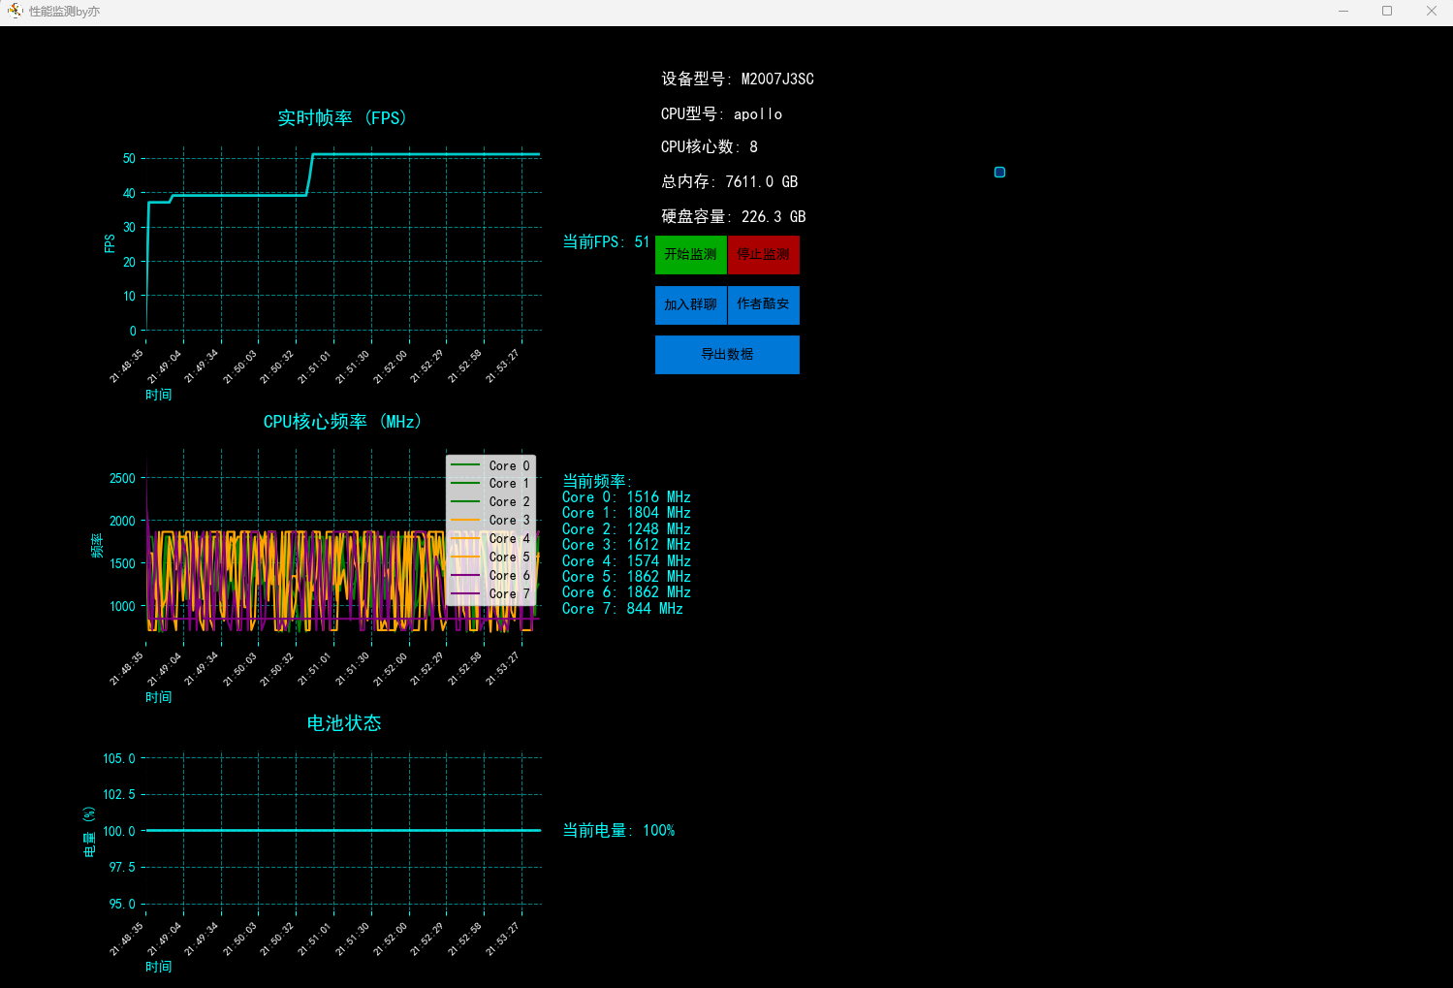Click Core 6: 1862 MHz reading
1453x988 pixels.
[626, 592]
